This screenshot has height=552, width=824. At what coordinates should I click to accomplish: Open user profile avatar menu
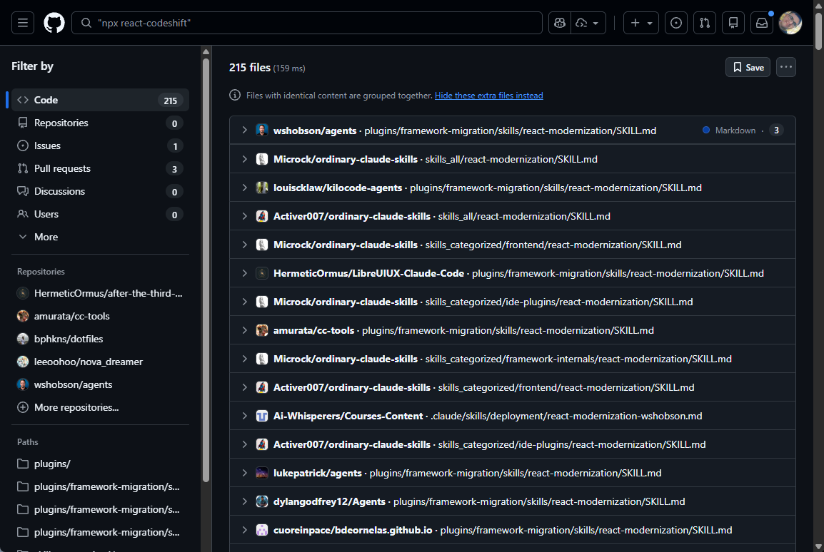[790, 23]
